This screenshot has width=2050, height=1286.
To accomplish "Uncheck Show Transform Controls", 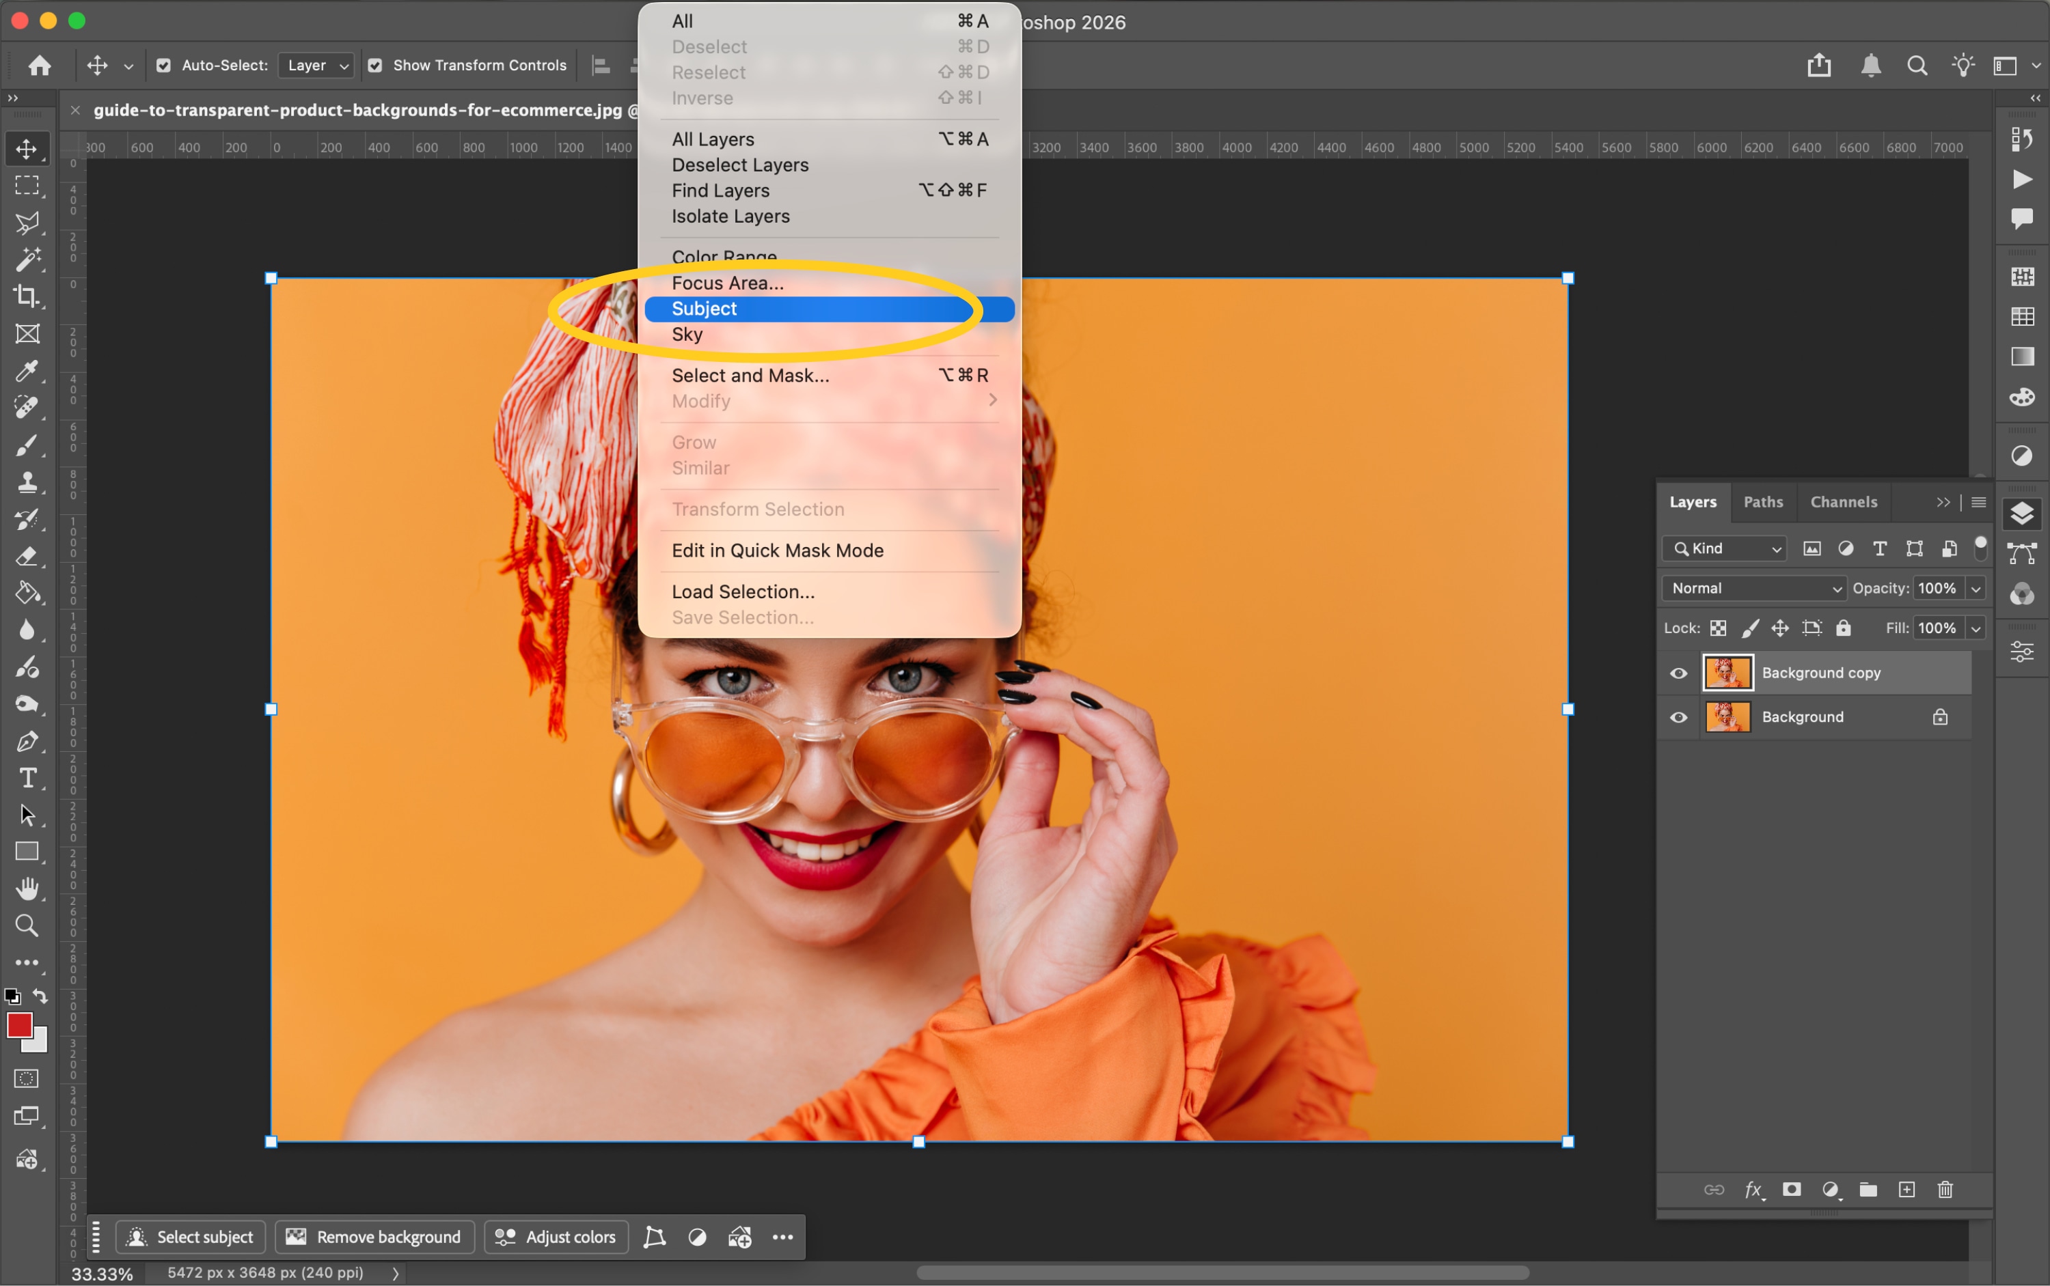I will coord(374,66).
